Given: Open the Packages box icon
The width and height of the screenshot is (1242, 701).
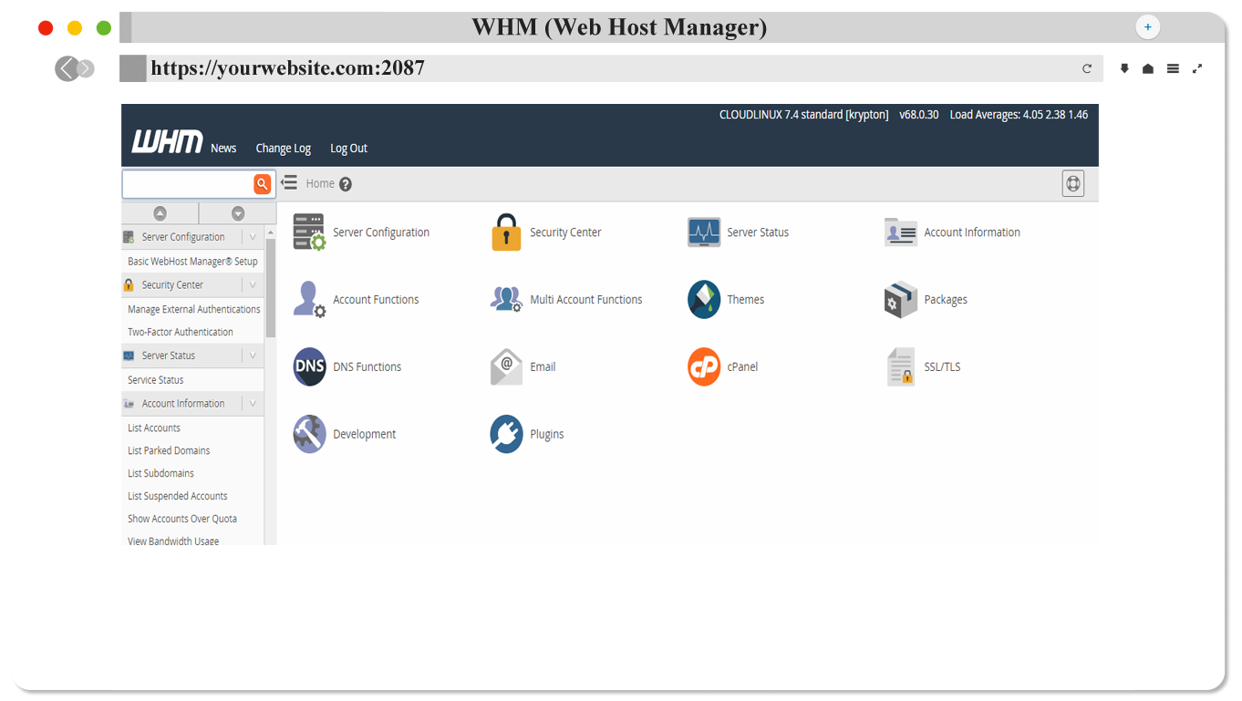Looking at the screenshot, I should pos(901,300).
